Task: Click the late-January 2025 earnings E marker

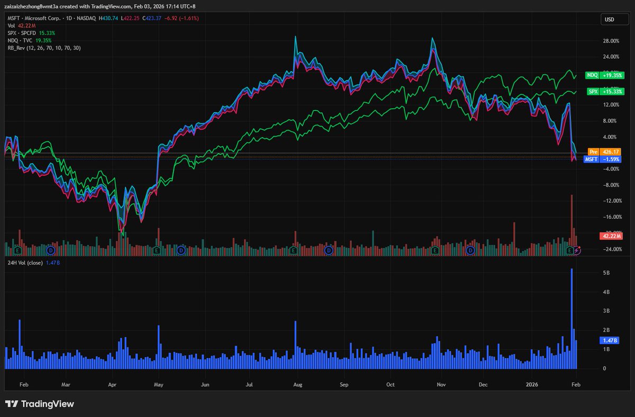Action: (x=18, y=250)
